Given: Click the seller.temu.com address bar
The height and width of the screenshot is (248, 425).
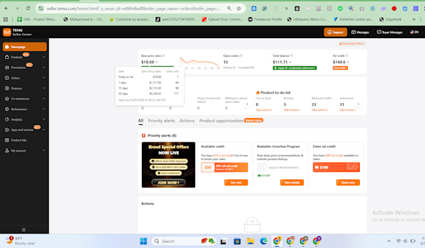Looking at the screenshot, I should click(x=134, y=8).
